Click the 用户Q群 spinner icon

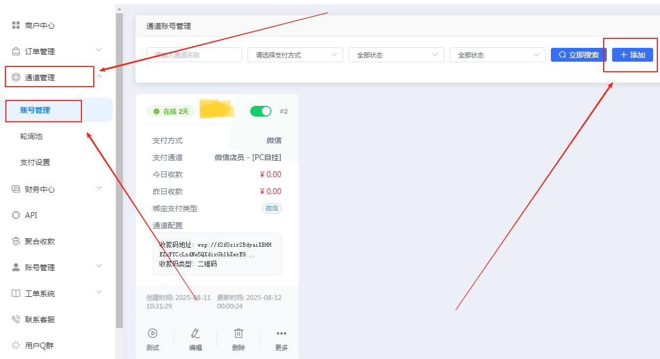15,345
